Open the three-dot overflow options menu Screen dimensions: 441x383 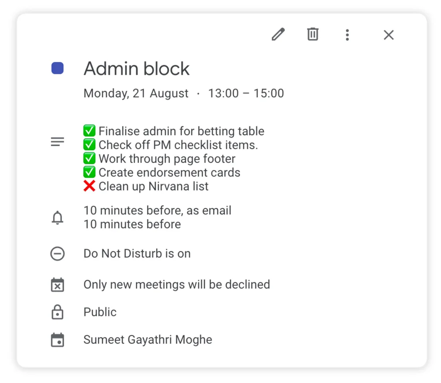click(x=348, y=34)
